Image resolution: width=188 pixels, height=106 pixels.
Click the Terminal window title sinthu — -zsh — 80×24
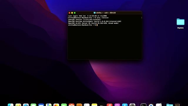tap(106, 13)
